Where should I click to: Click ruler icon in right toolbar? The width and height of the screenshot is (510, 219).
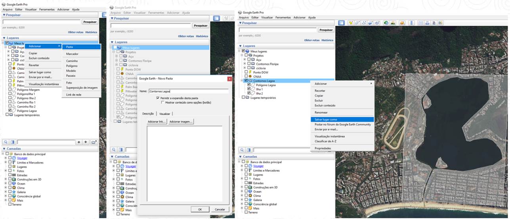(411, 23)
